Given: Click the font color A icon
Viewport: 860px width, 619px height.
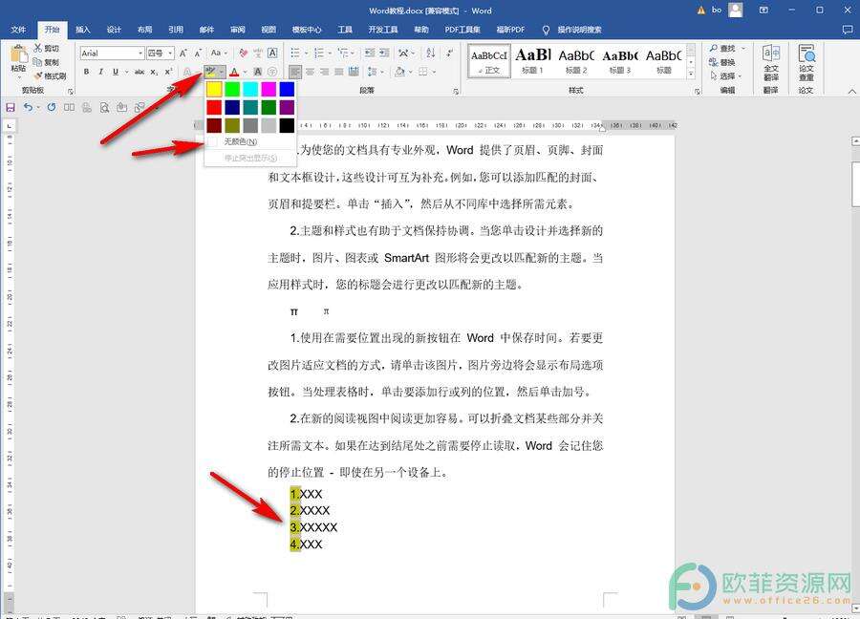Looking at the screenshot, I should click(x=234, y=72).
